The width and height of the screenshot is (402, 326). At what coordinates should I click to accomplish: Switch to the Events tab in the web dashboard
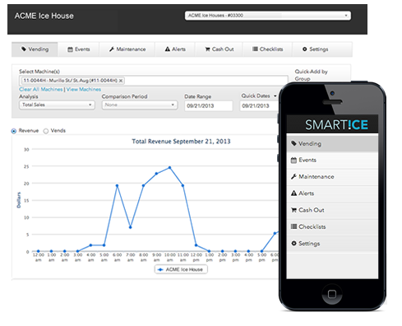click(x=79, y=49)
